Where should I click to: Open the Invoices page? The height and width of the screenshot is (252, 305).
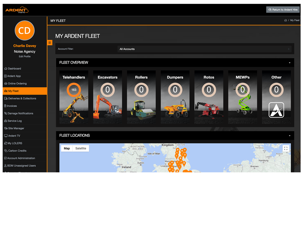point(25,106)
